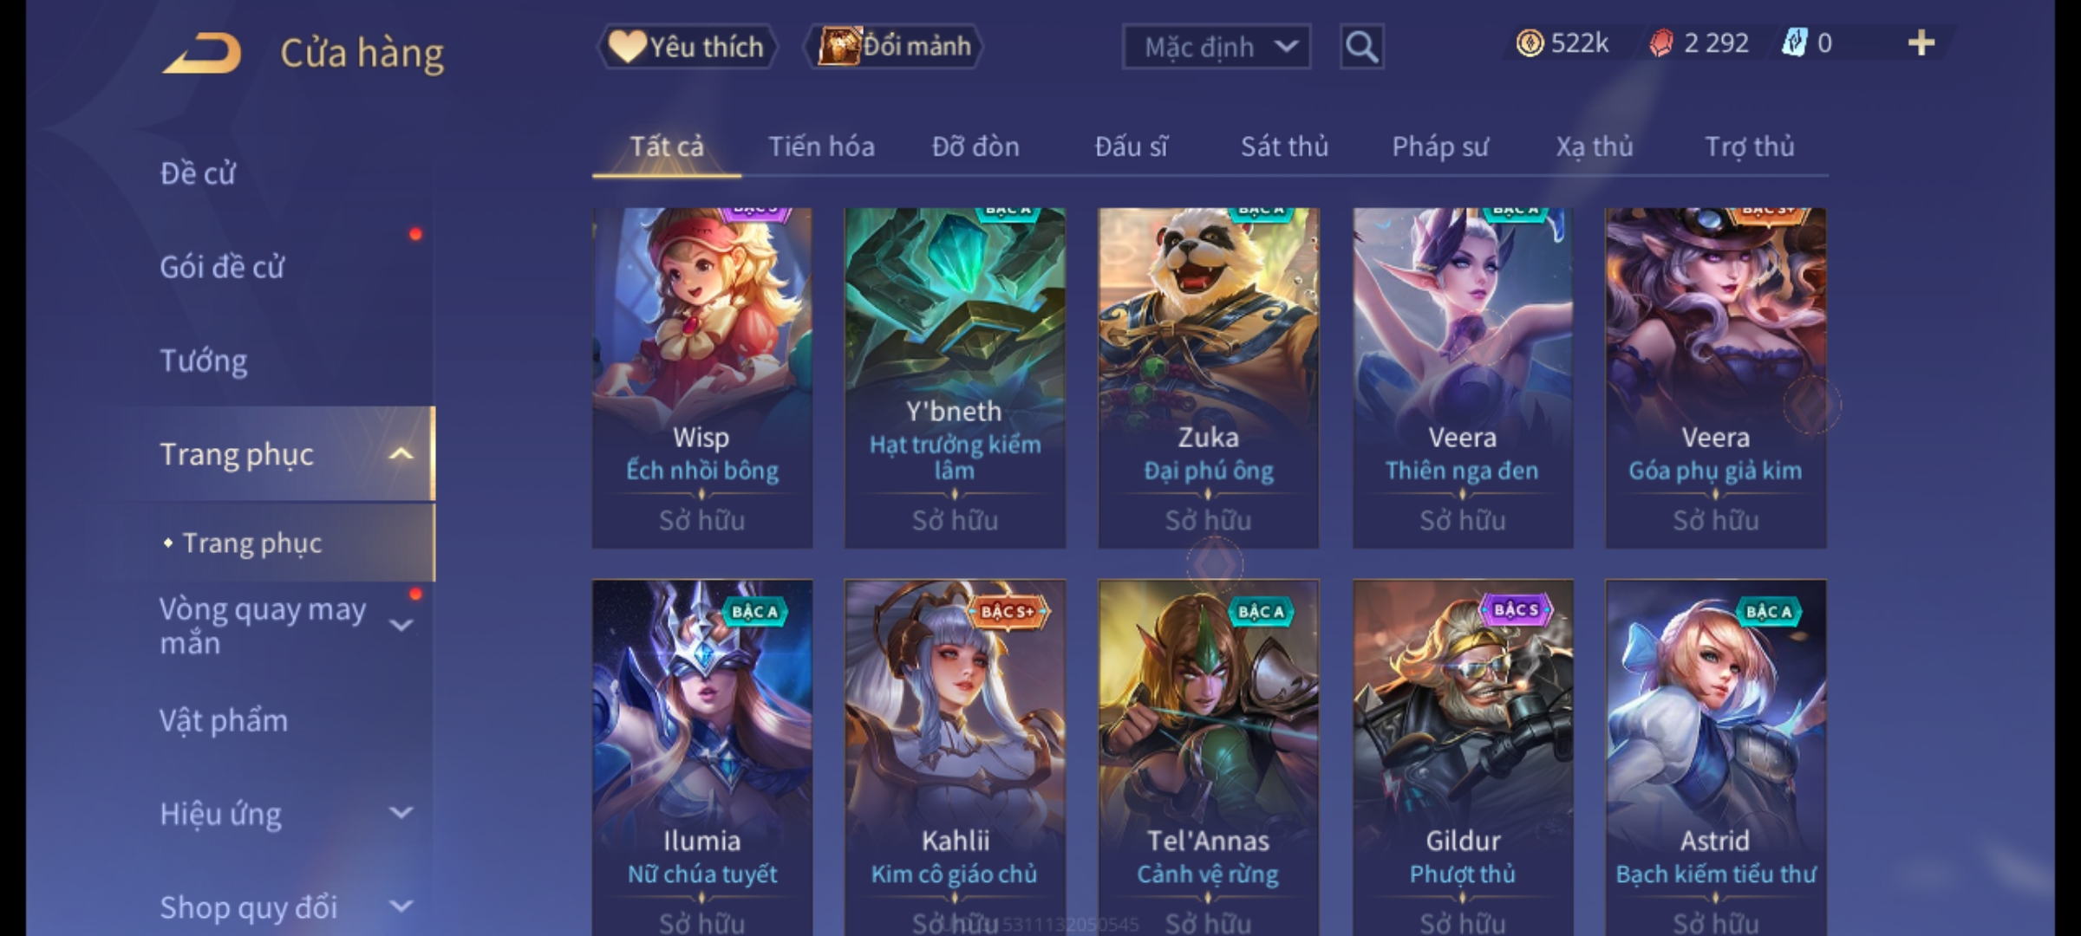Collapse the Trang phục sidebar section

pyautogui.click(x=401, y=454)
